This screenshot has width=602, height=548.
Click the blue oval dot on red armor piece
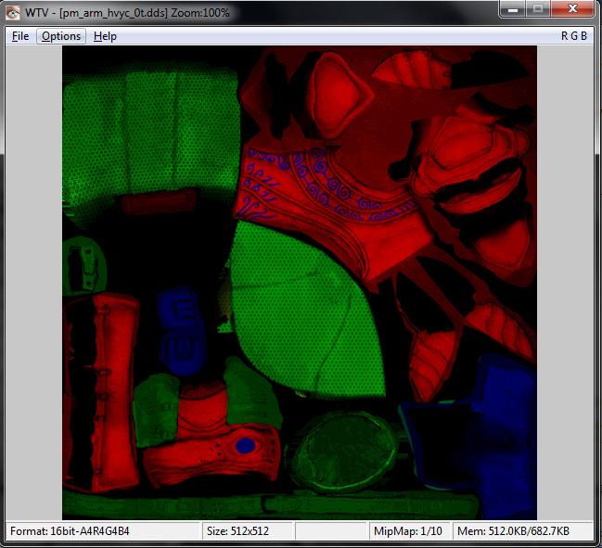point(245,446)
